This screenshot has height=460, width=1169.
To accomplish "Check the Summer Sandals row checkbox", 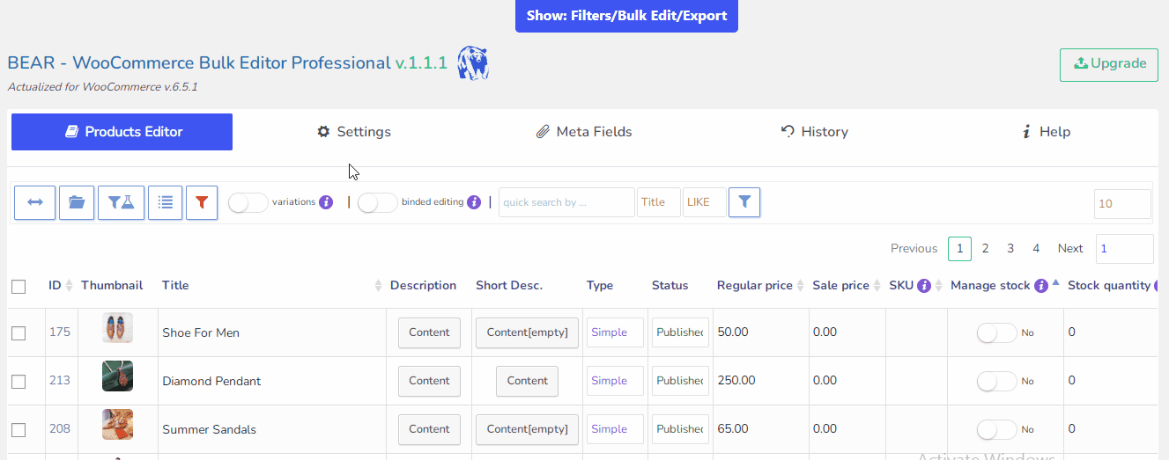I will click(18, 429).
